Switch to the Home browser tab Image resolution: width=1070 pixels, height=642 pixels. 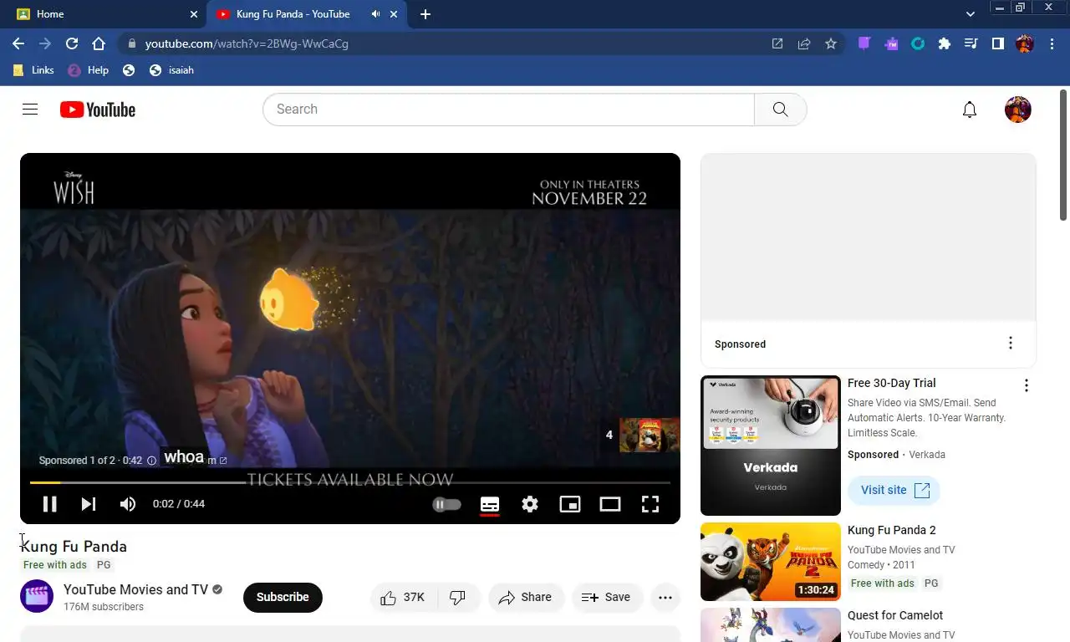pos(104,14)
